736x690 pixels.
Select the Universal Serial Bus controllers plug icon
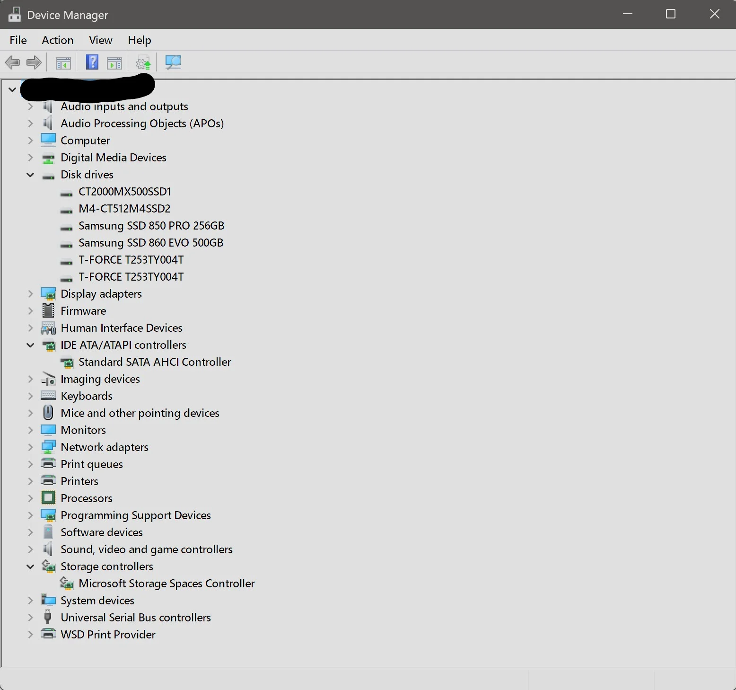click(48, 617)
